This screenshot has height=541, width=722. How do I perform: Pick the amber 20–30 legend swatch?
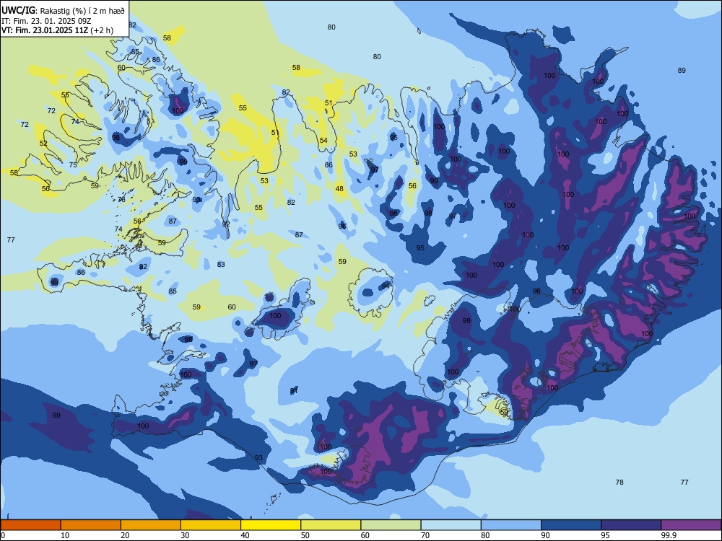pyautogui.click(x=151, y=525)
